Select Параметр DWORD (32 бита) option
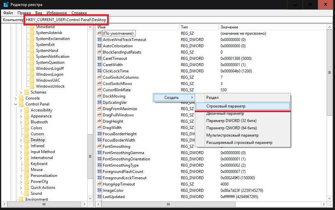Screen dimensions: 335x210 pyautogui.click(x=231, y=121)
